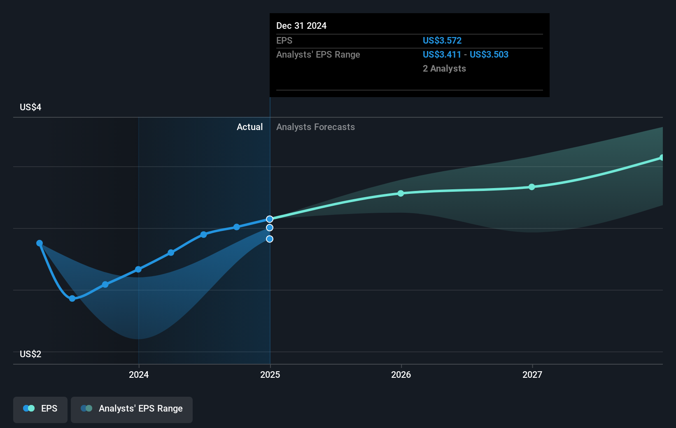This screenshot has width=676, height=428.
Task: Click the US$3.411 - US$3.503 range link
Action: [465, 54]
